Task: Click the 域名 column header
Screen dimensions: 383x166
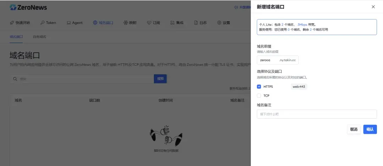Action: [18, 100]
